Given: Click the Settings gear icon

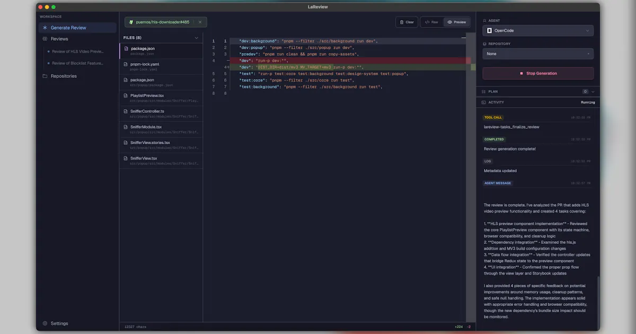Looking at the screenshot, I should [x=45, y=323].
